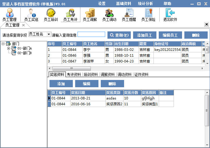
Task: Click the 员工编号 header in employee grid
Action: click(x=72, y=44)
